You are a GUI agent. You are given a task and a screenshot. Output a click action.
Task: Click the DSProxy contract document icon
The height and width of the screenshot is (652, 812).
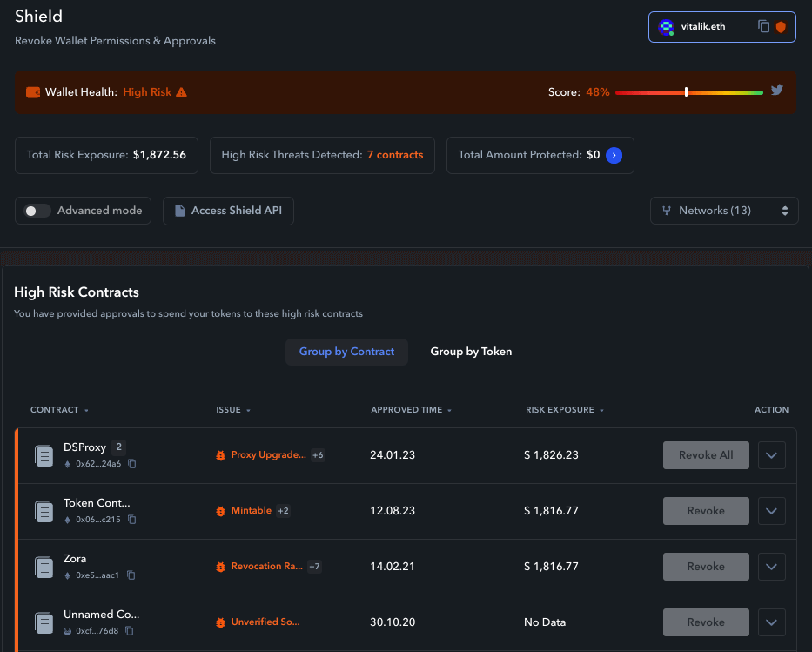click(x=44, y=456)
